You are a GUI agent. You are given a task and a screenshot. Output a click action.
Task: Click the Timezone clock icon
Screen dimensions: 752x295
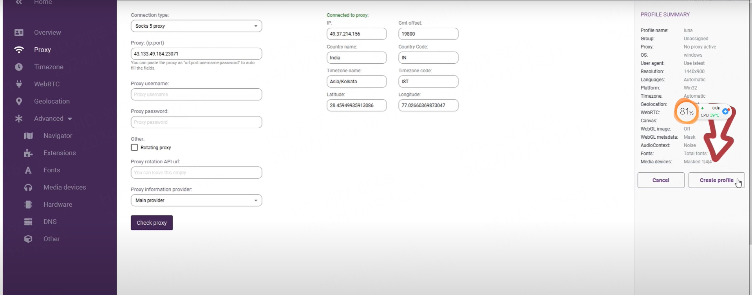pos(19,67)
